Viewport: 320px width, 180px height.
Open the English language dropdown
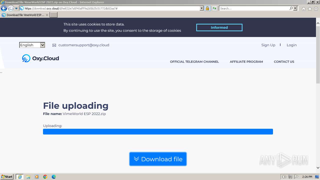click(32, 45)
